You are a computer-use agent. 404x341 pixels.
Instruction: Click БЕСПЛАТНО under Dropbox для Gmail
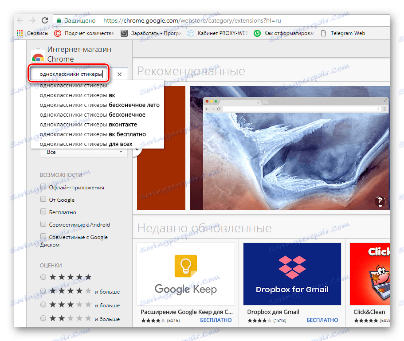[x=322, y=320]
